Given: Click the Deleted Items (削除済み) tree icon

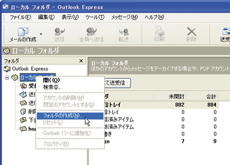Looking at the screenshot, I should click(x=23, y=112).
